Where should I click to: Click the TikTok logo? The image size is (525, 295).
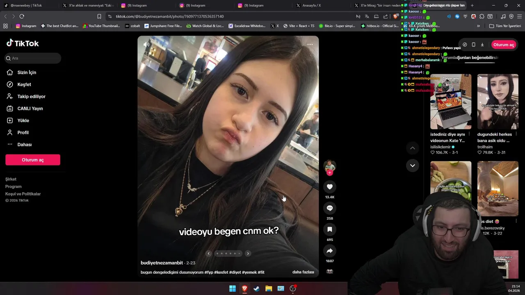click(23, 43)
